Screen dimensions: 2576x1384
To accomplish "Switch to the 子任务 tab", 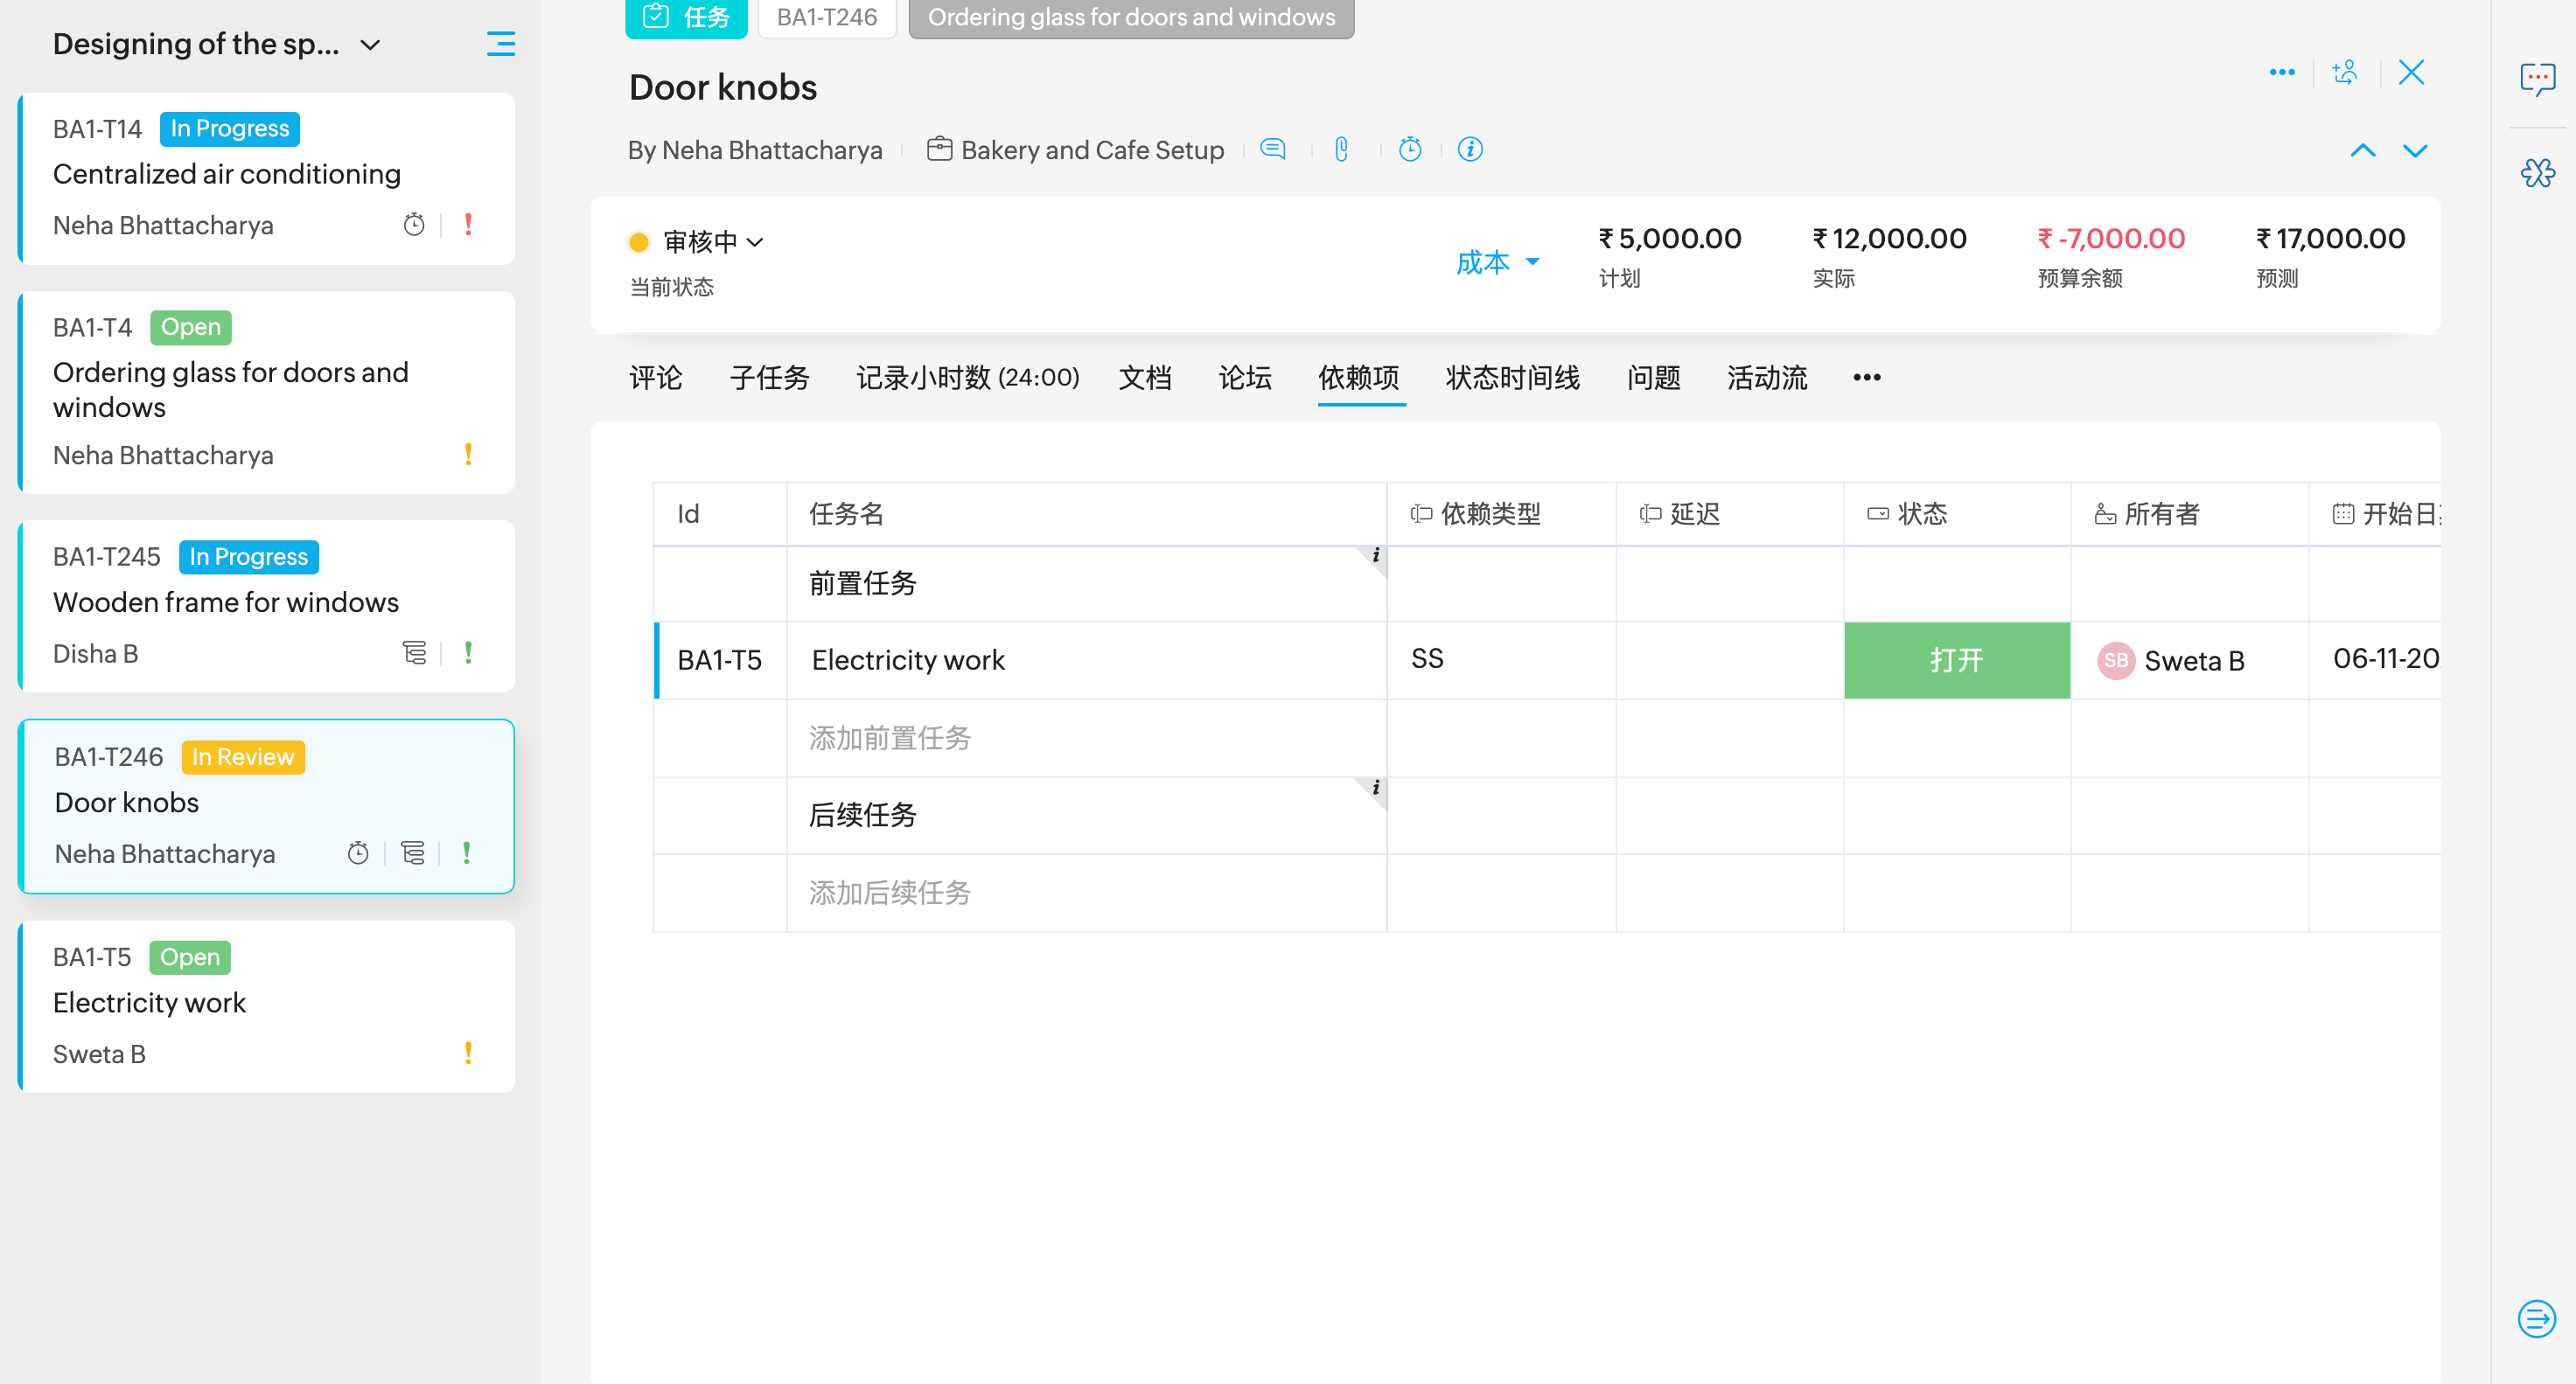I will click(768, 378).
